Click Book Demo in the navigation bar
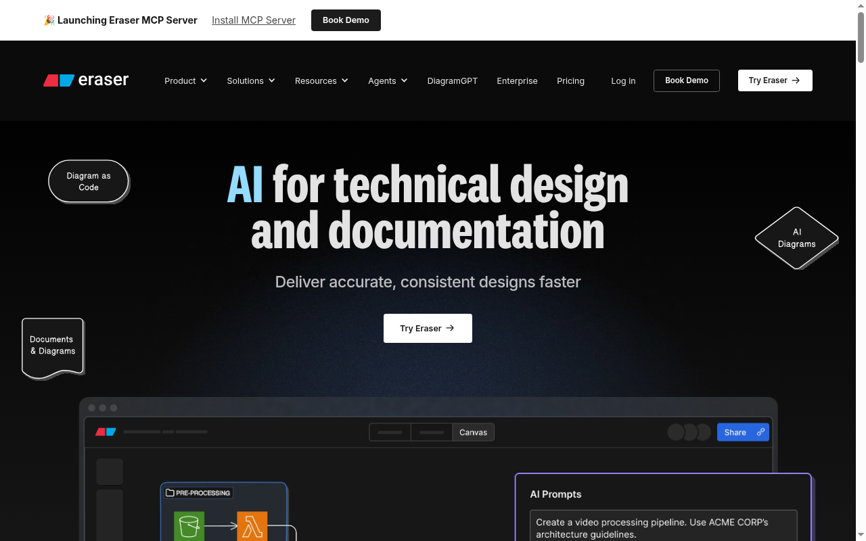 (x=687, y=80)
